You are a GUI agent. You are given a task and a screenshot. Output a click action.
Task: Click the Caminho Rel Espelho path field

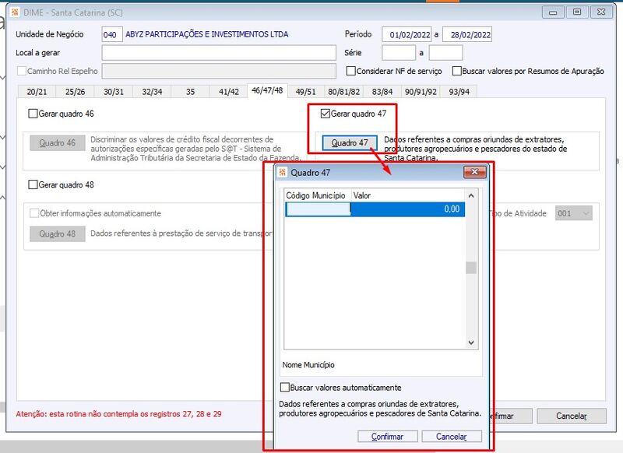coord(219,71)
